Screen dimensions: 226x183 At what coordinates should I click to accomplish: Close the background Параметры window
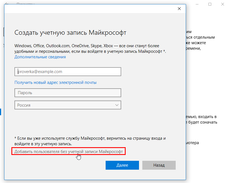tap(223, 4)
